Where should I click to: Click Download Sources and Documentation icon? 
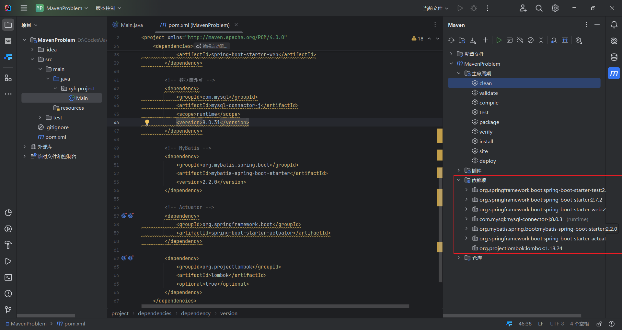pyautogui.click(x=473, y=40)
